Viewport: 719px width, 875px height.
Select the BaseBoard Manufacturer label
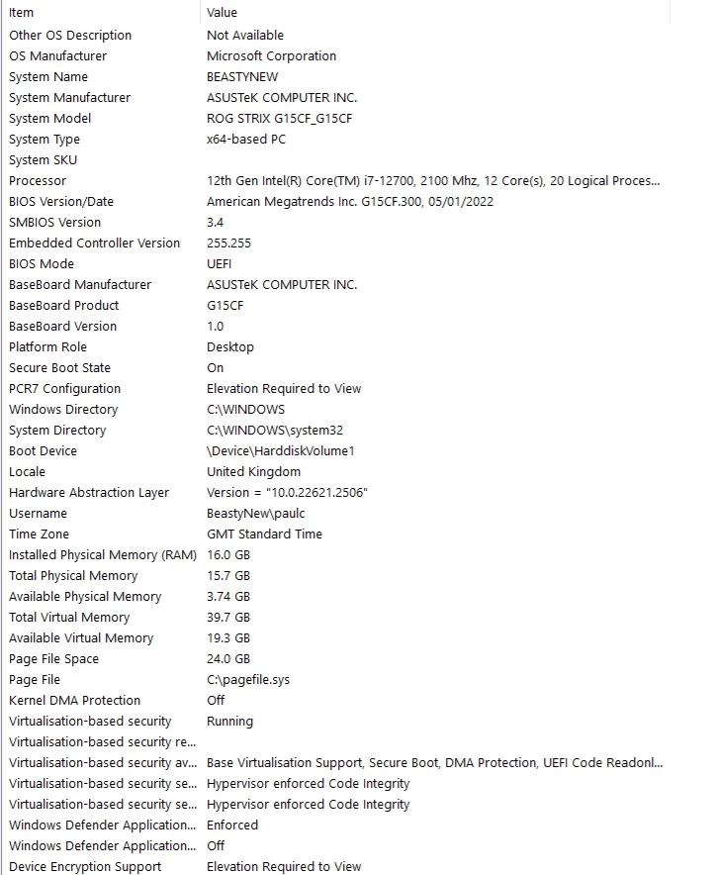[80, 285]
